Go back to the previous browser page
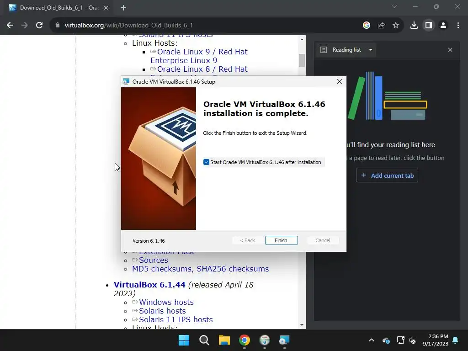This screenshot has height=351, width=468. coord(10,26)
